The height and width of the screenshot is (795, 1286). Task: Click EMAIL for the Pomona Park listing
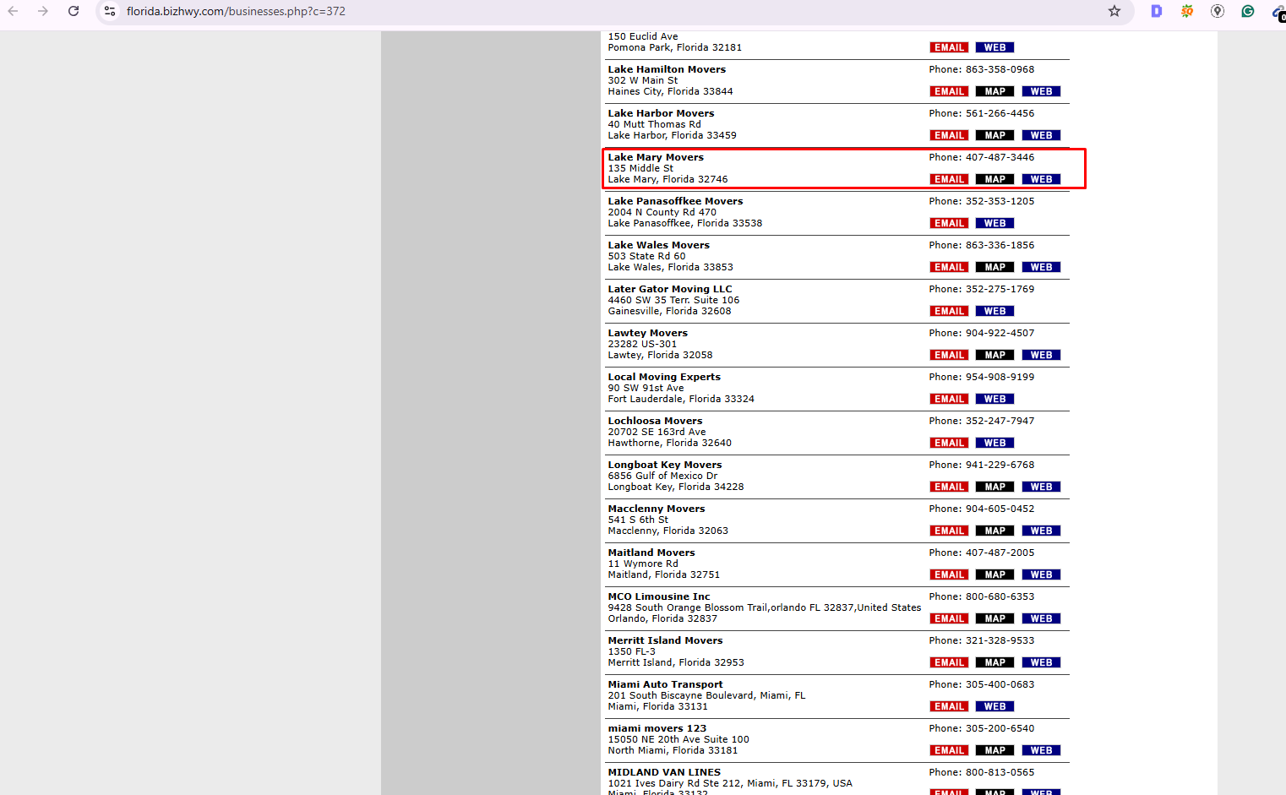[x=949, y=47]
